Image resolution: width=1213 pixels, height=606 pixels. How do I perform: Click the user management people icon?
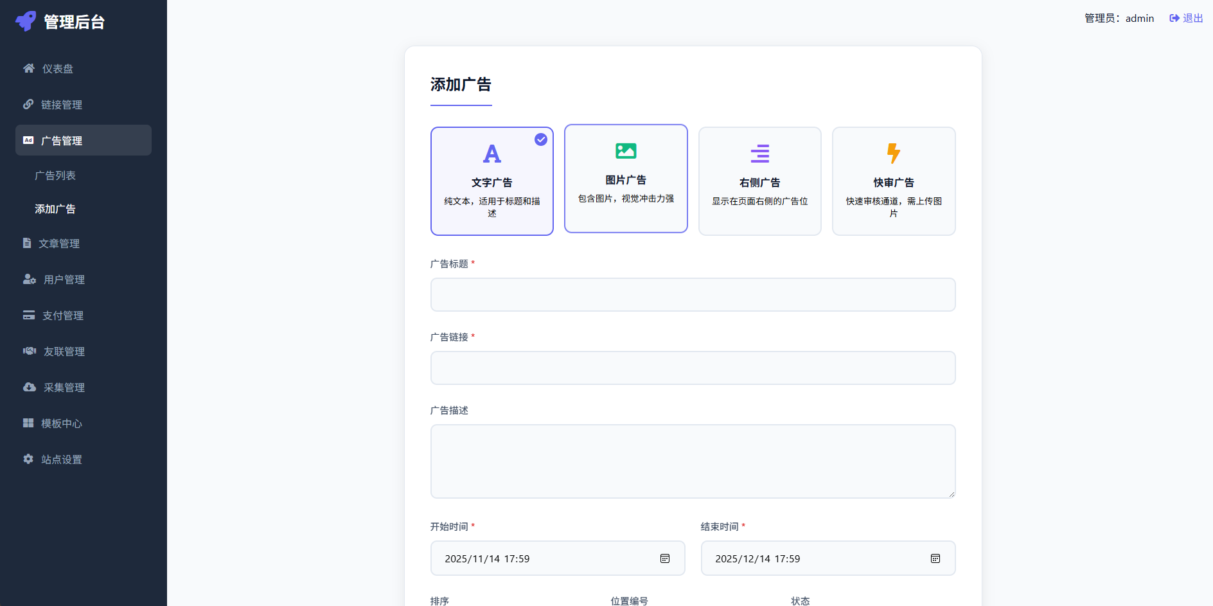coord(30,279)
